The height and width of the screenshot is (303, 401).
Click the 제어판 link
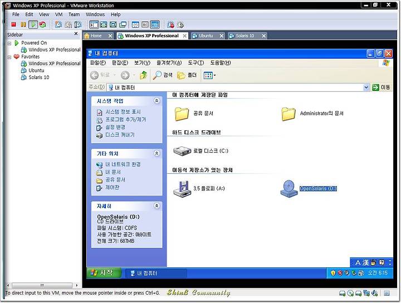[113, 187]
